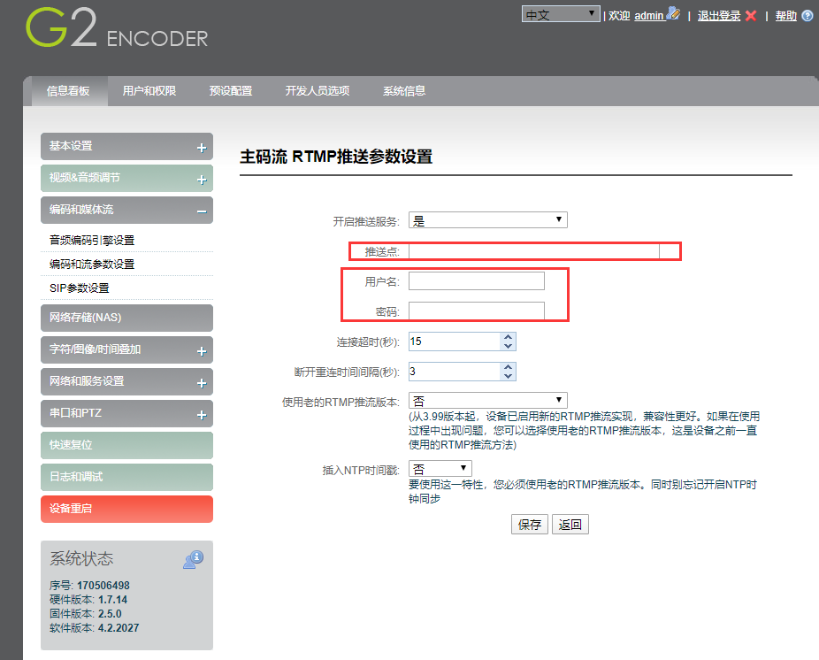Click the red 设备重启 button
819x660 pixels.
click(127, 509)
